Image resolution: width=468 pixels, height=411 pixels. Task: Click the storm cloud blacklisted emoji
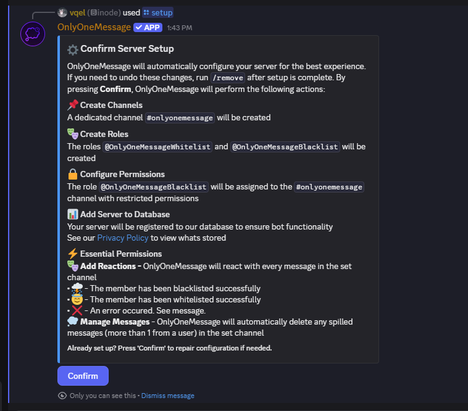click(77, 288)
